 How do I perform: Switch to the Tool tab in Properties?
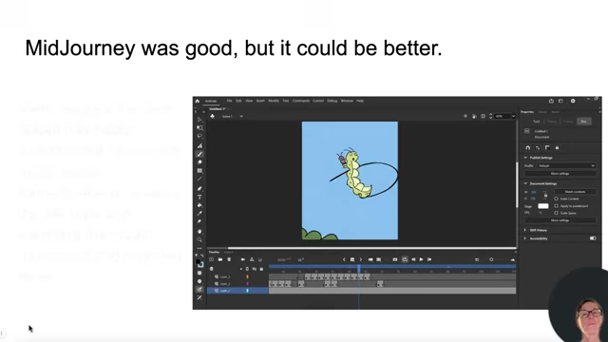(536, 122)
